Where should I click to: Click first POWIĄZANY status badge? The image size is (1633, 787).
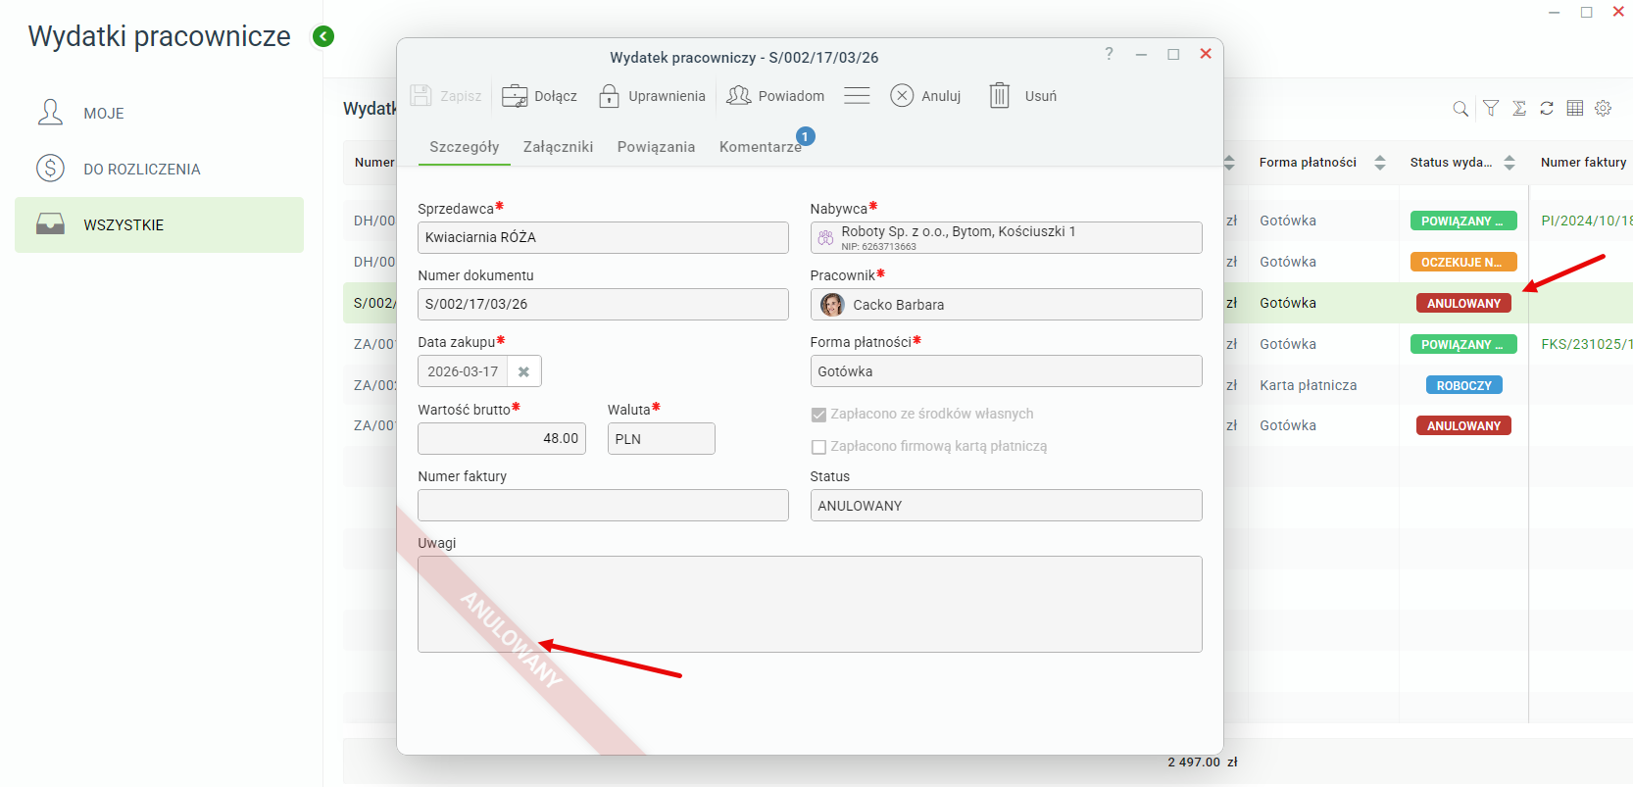[1463, 221]
